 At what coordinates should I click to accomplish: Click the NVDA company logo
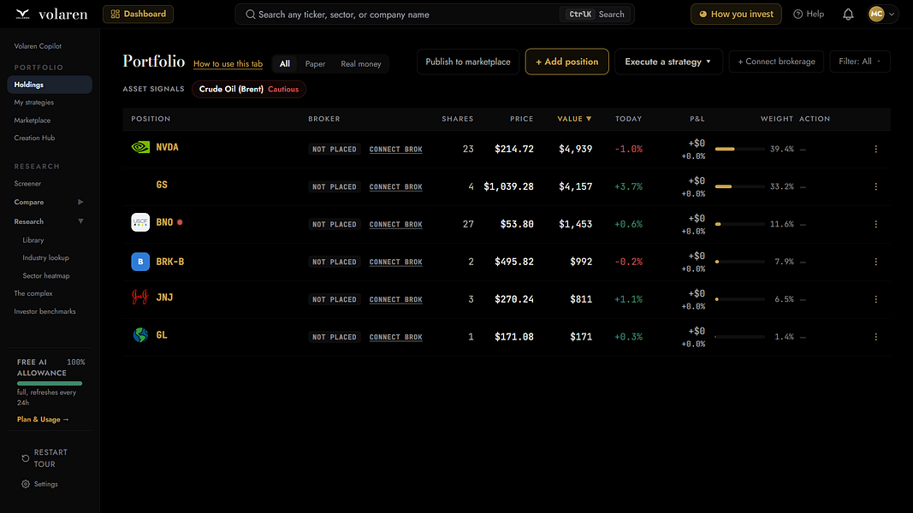point(140,147)
